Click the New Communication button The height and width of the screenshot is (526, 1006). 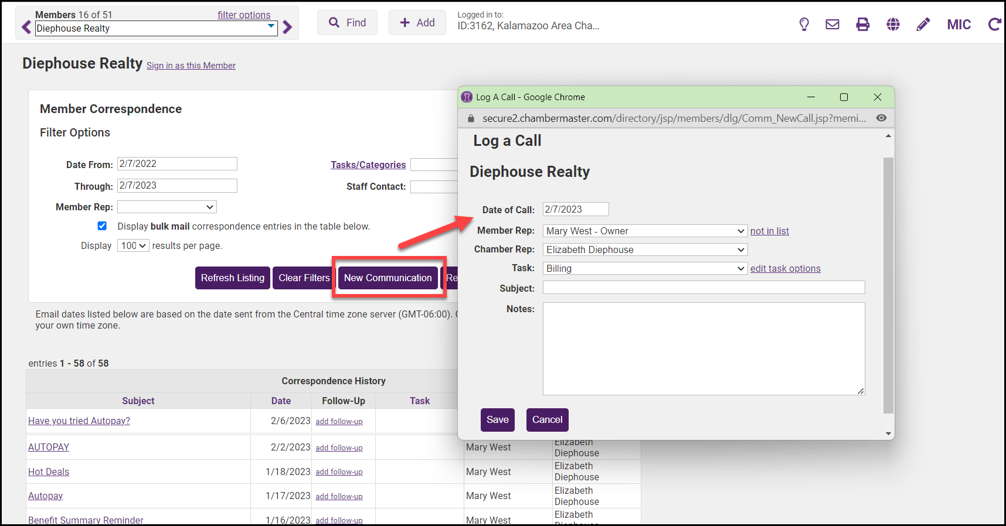click(x=388, y=278)
